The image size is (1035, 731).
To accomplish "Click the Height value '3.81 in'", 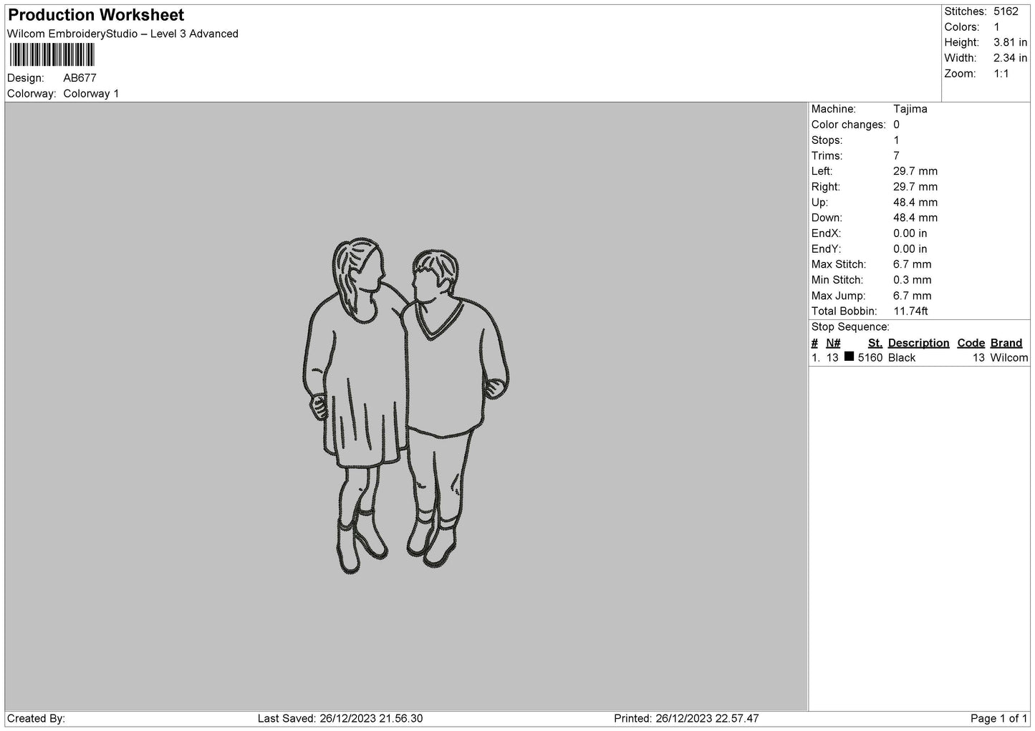I will tap(1010, 43).
